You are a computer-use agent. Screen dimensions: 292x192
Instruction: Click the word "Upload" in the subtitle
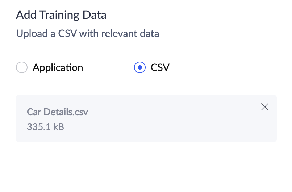pos(30,34)
